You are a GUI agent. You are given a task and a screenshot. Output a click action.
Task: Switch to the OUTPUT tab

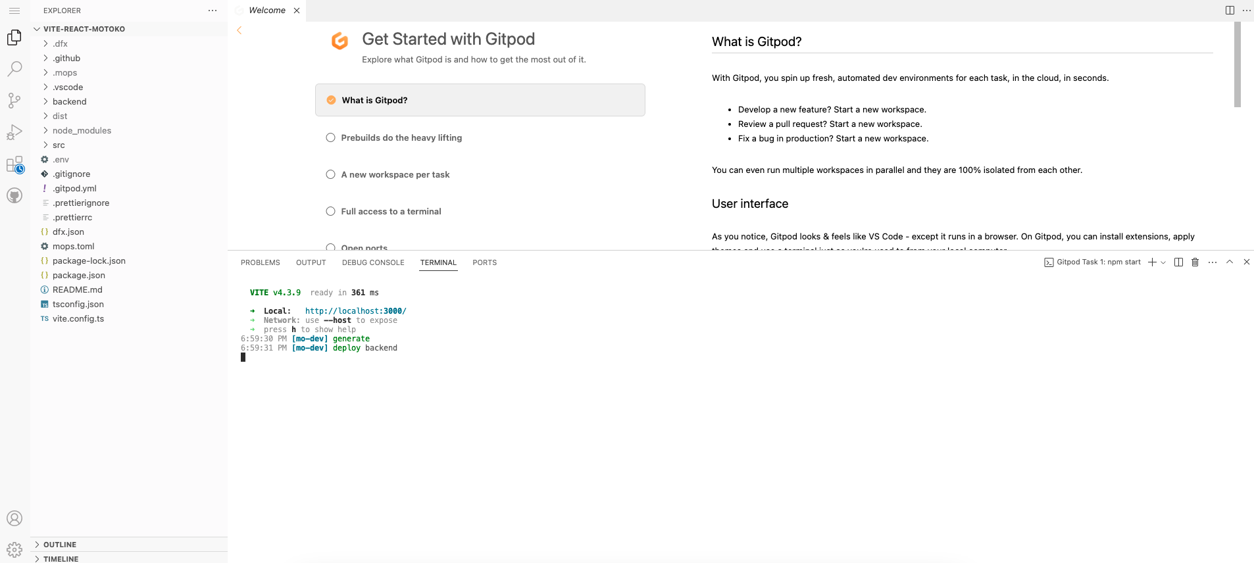[x=311, y=262]
